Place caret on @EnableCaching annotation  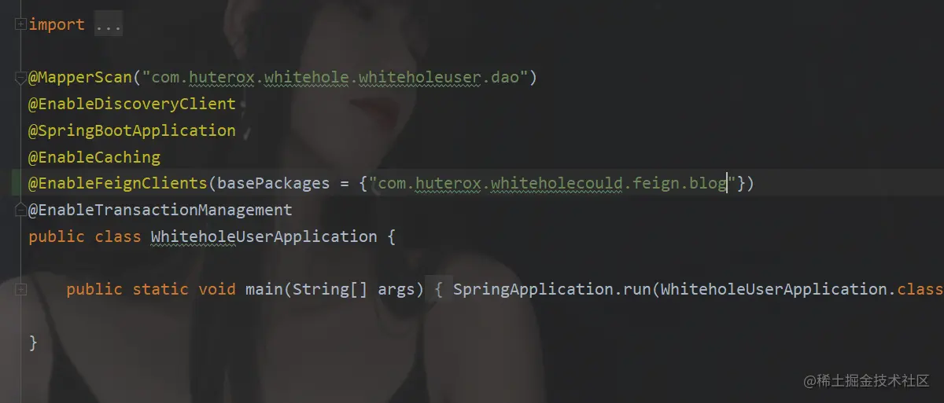point(94,157)
